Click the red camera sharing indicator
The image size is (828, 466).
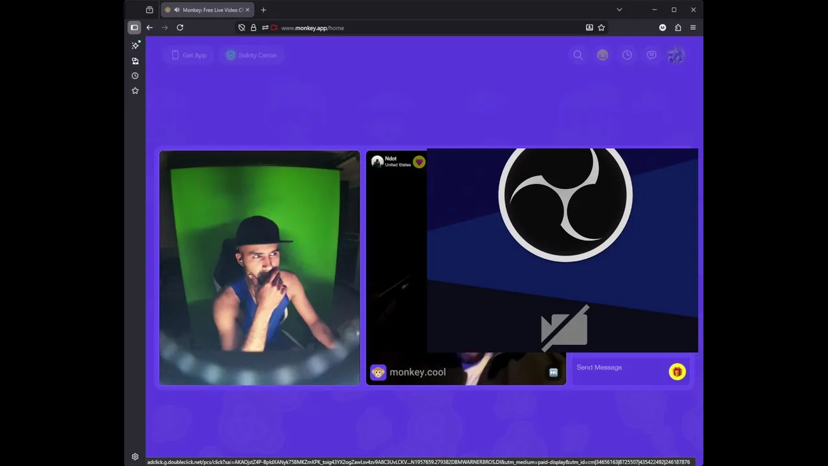pos(274,28)
